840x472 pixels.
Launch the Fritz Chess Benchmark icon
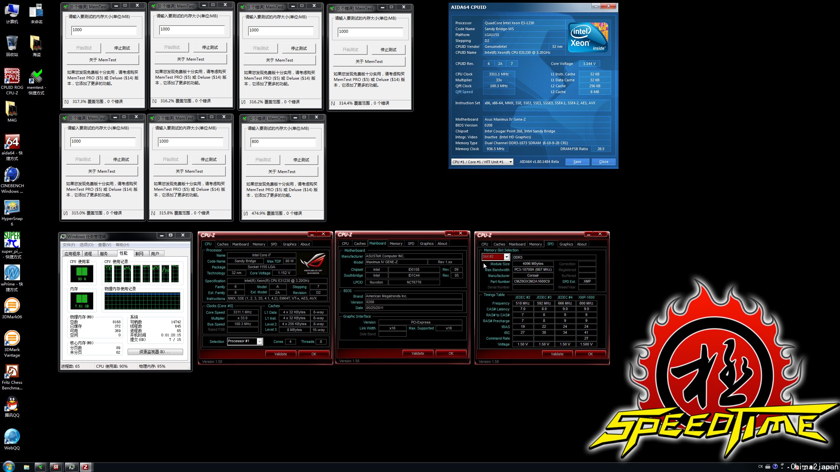[x=12, y=376]
